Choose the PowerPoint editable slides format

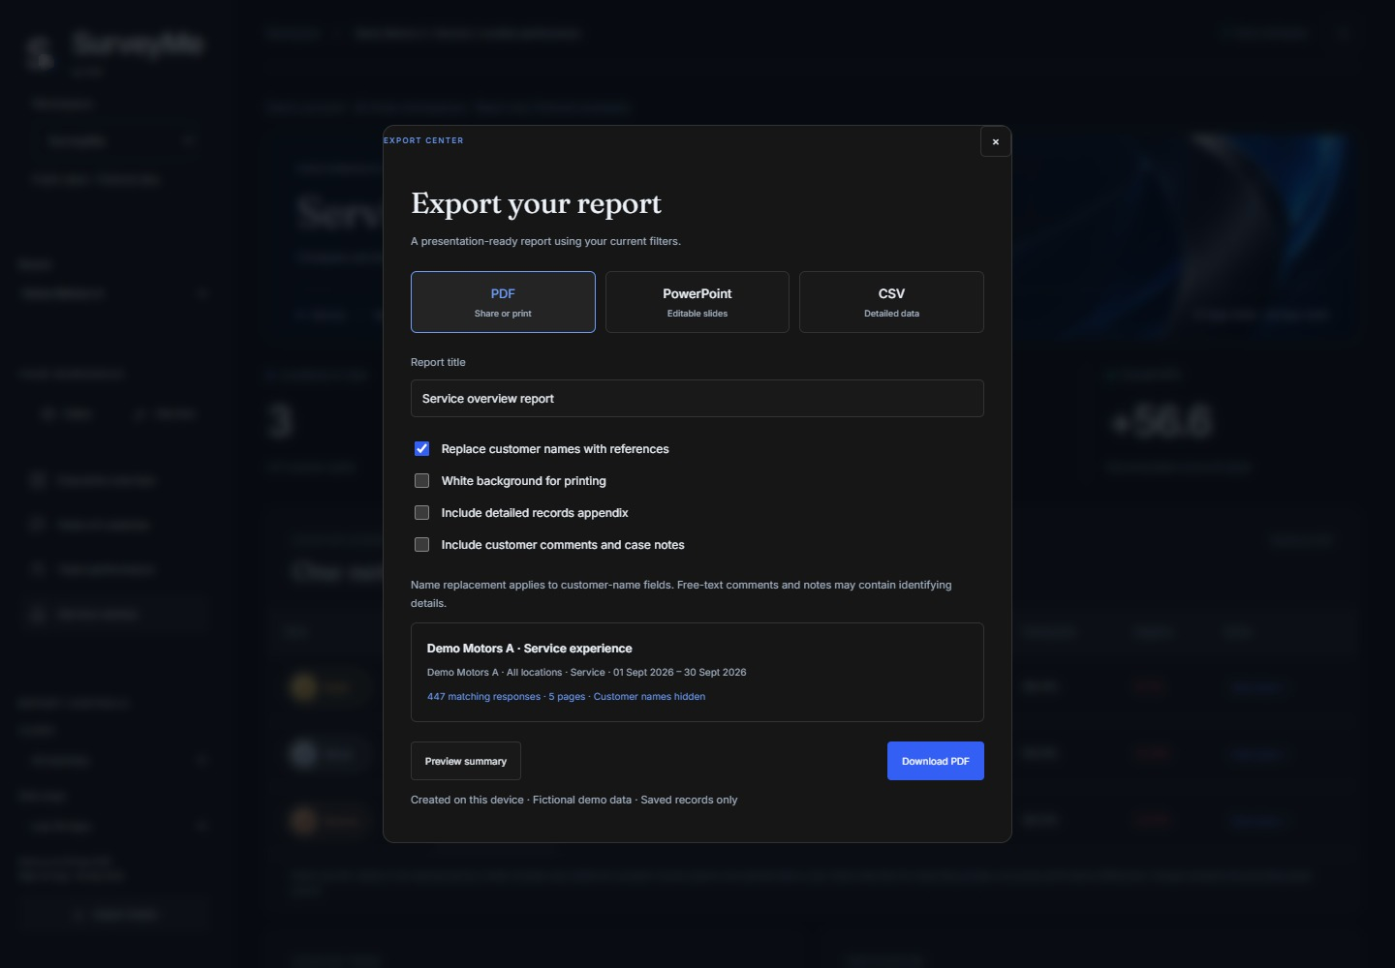click(697, 302)
